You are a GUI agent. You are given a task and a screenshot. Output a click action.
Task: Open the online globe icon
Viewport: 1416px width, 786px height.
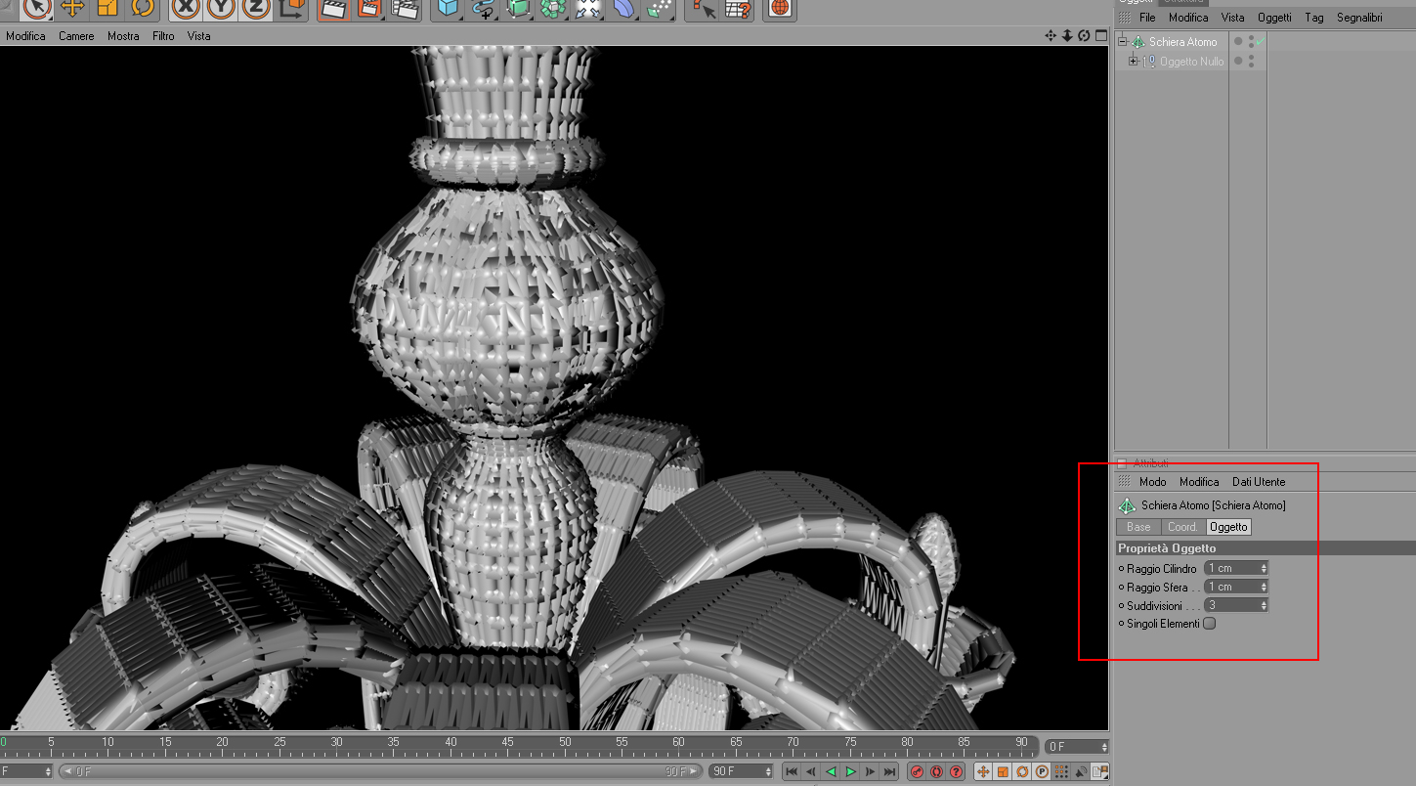pyautogui.click(x=779, y=8)
